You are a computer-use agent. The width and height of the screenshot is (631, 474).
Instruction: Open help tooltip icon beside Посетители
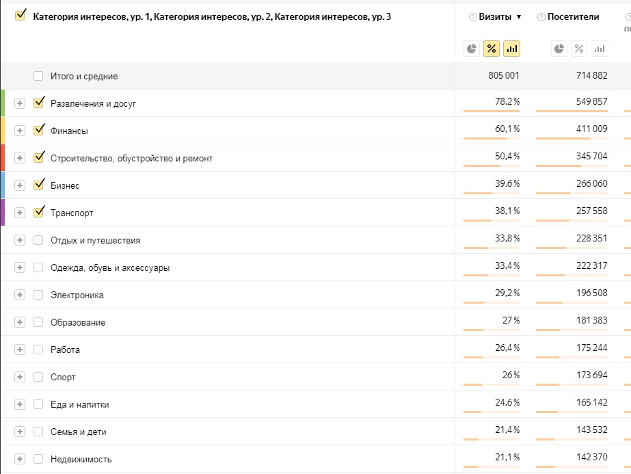541,17
